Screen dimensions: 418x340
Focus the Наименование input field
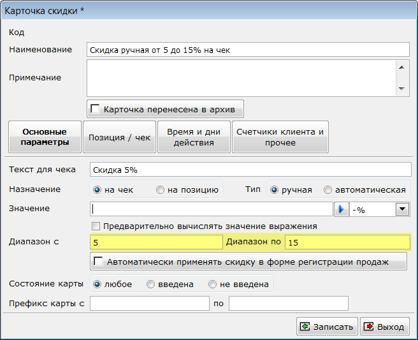point(248,50)
